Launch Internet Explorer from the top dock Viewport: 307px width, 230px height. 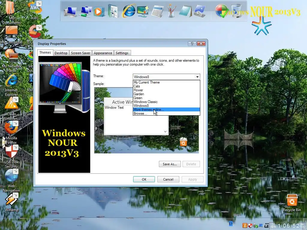coord(129,11)
